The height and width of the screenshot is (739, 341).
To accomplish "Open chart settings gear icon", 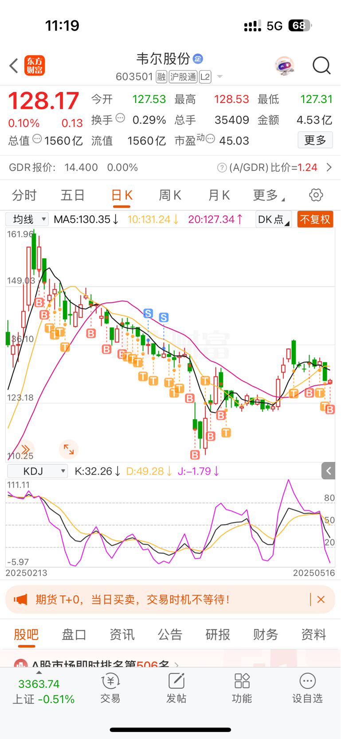I will coord(316,195).
